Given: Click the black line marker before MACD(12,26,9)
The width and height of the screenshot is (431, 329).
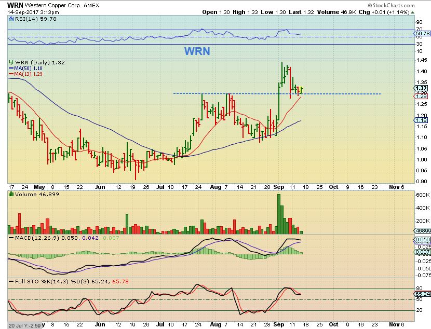Looking at the screenshot, I should point(11,238).
